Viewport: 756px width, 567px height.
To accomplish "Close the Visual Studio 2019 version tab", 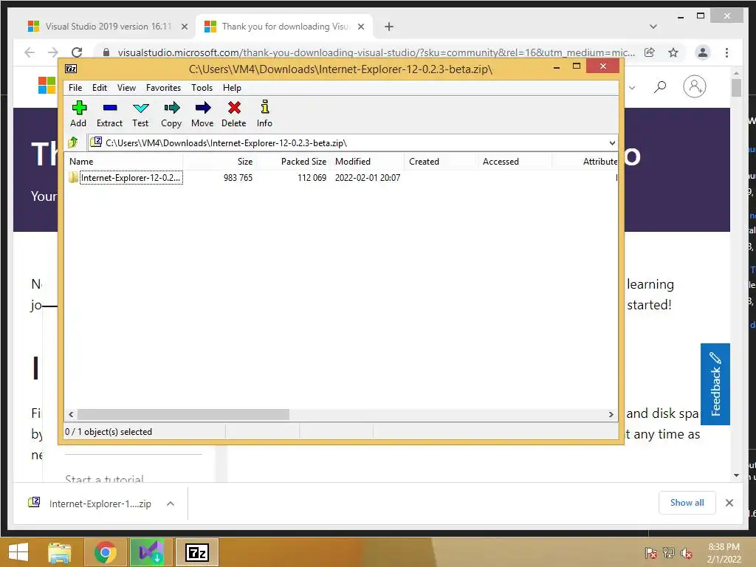I will pos(184,27).
